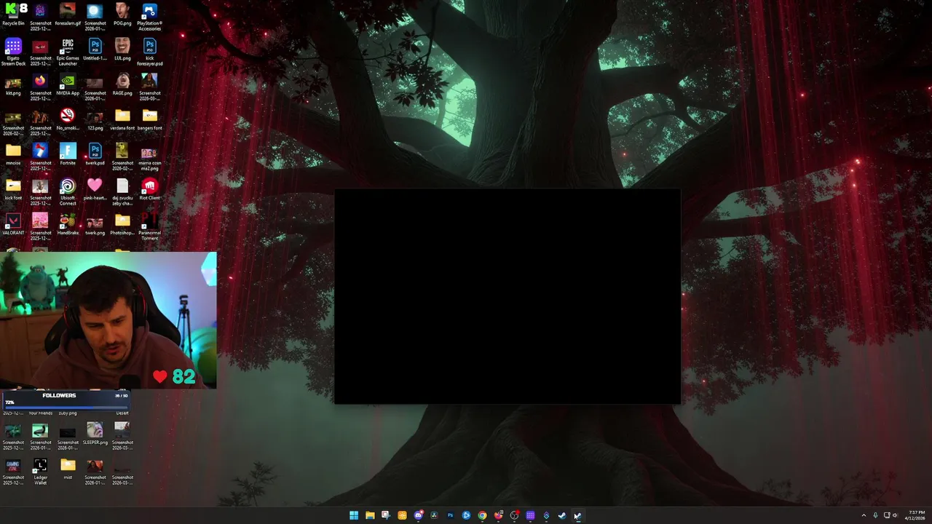This screenshot has width=932, height=524.
Task: Open the Ledger Wallet shortcut
Action: point(40,471)
